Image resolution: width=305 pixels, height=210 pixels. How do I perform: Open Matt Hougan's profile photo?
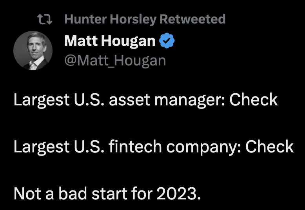tap(33, 51)
